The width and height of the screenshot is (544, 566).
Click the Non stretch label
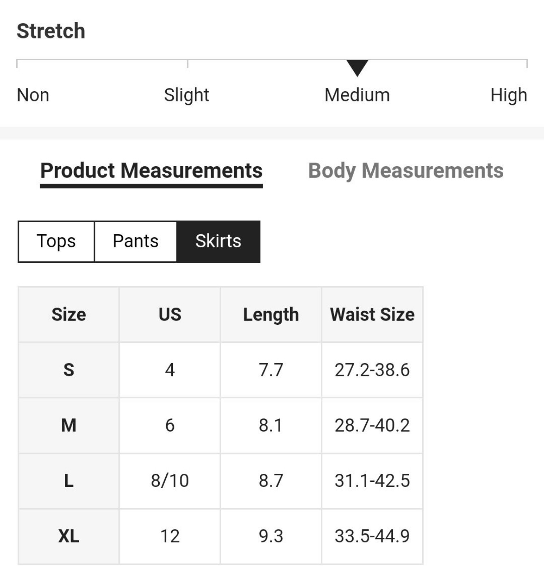click(33, 95)
